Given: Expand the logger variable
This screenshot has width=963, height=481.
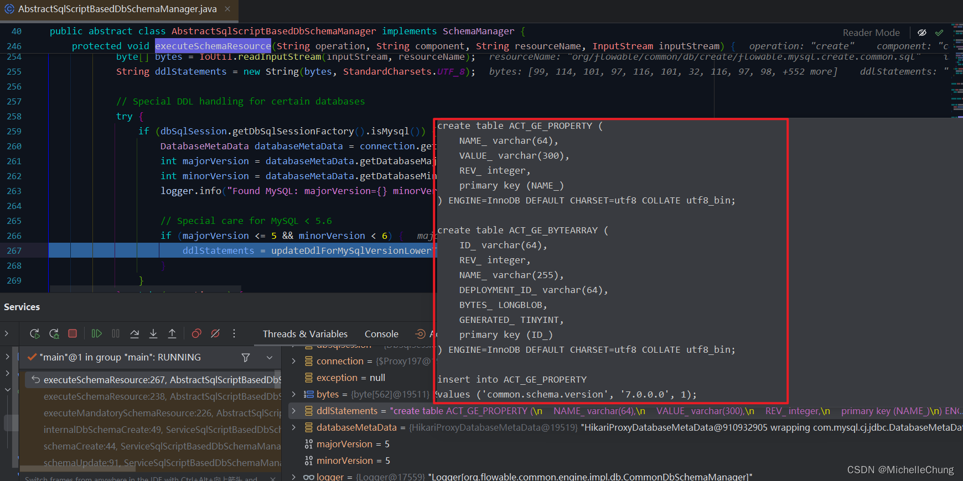Looking at the screenshot, I should [x=294, y=477].
